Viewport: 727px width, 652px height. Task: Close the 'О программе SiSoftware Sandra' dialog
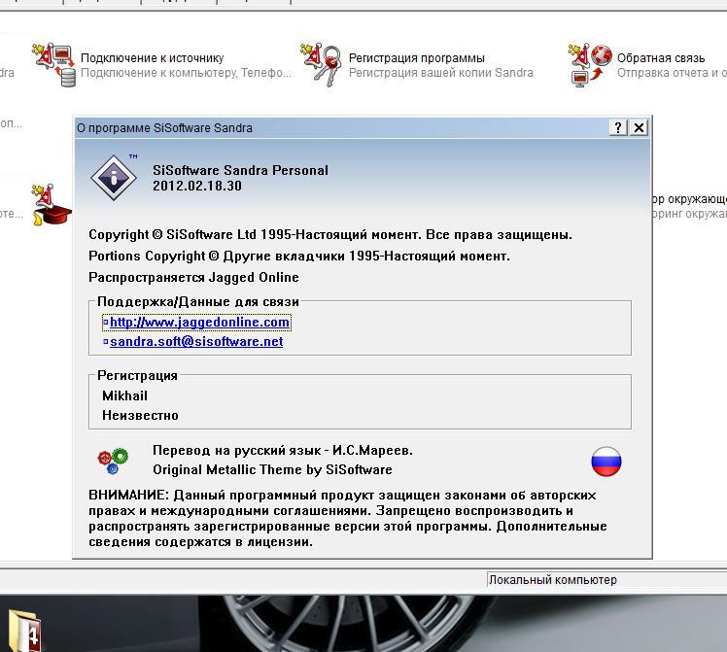click(639, 127)
